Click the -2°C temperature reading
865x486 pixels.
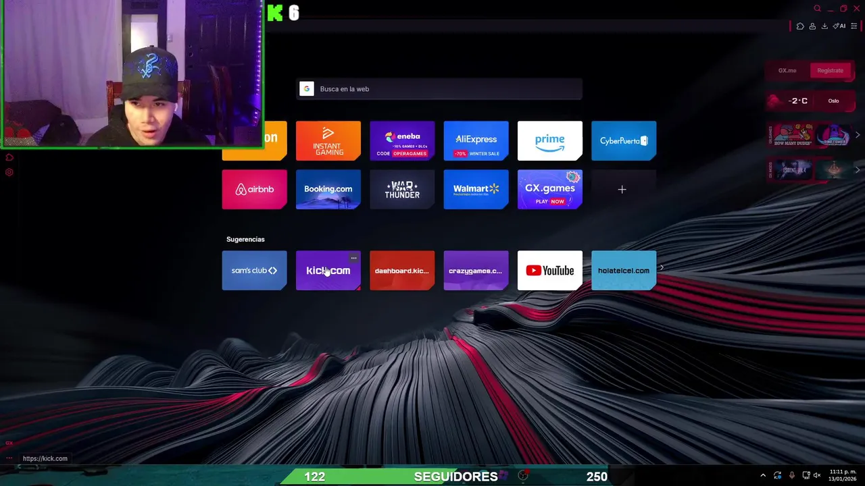tap(798, 101)
